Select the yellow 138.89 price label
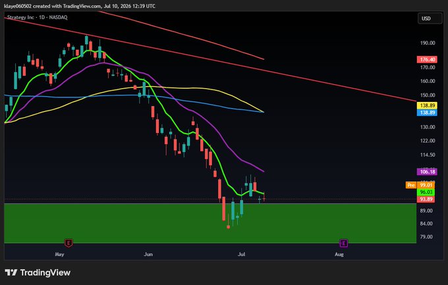The width and height of the screenshot is (448, 285). coord(427,105)
